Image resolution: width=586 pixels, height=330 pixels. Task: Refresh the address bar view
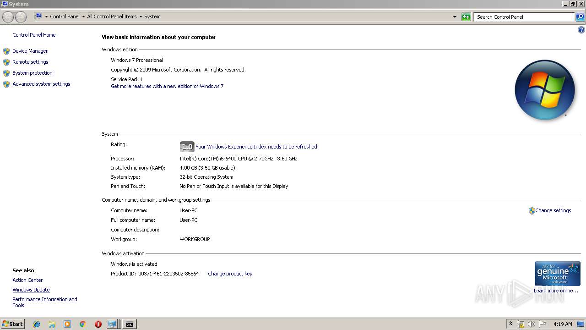[x=466, y=17]
